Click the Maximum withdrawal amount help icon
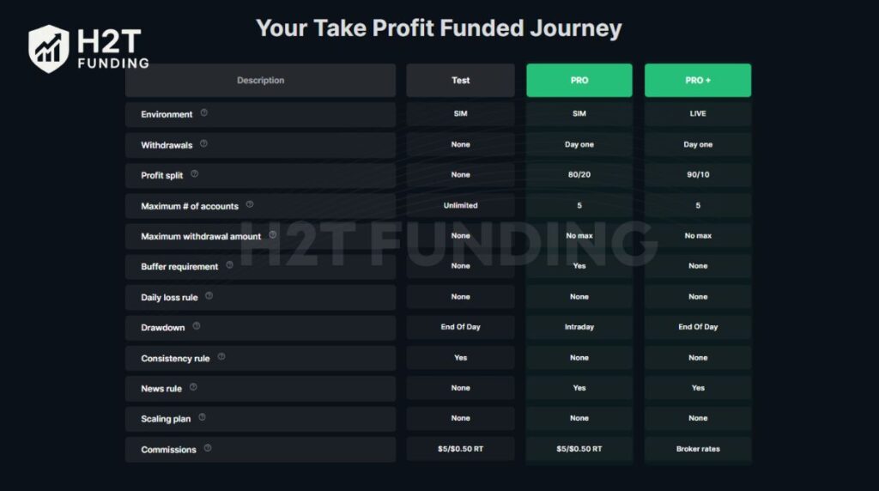The width and height of the screenshot is (879, 491). [272, 235]
